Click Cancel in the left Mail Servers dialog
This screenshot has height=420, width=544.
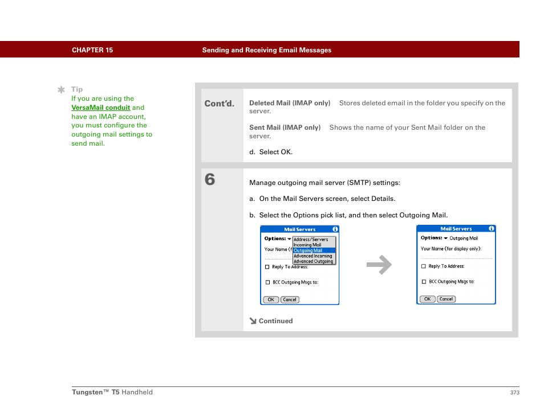290,299
